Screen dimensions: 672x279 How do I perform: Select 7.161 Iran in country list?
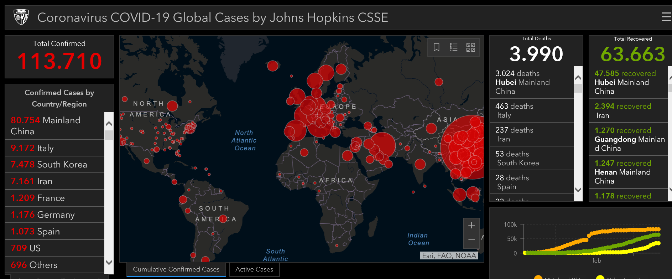[55, 181]
